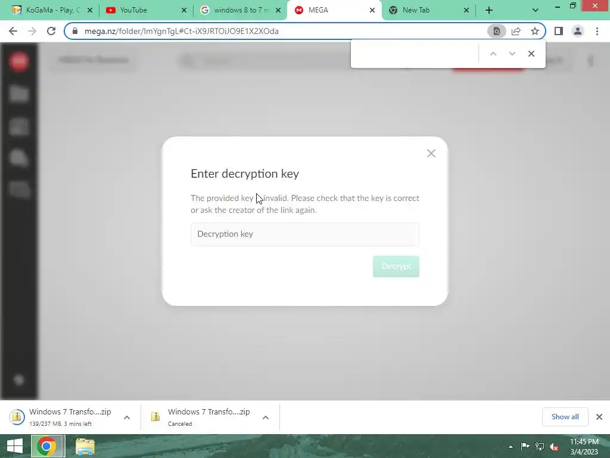Switch to the KoGaMa tab
The height and width of the screenshot is (458, 610).
(52, 10)
